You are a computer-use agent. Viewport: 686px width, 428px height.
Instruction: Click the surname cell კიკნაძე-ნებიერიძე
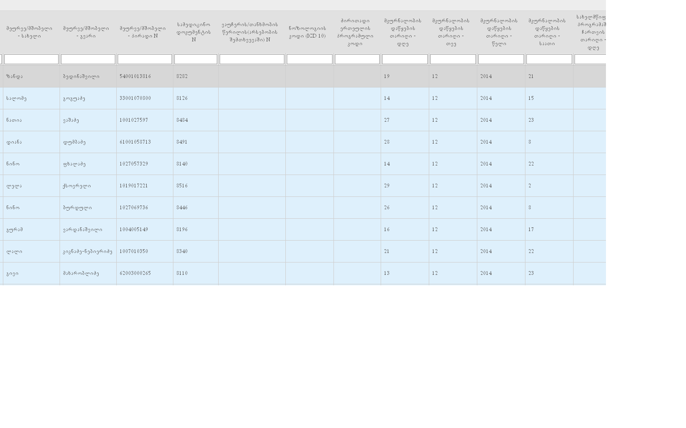pos(88,252)
